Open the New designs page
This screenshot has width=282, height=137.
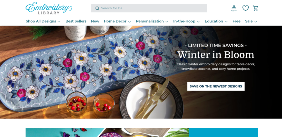(95, 21)
